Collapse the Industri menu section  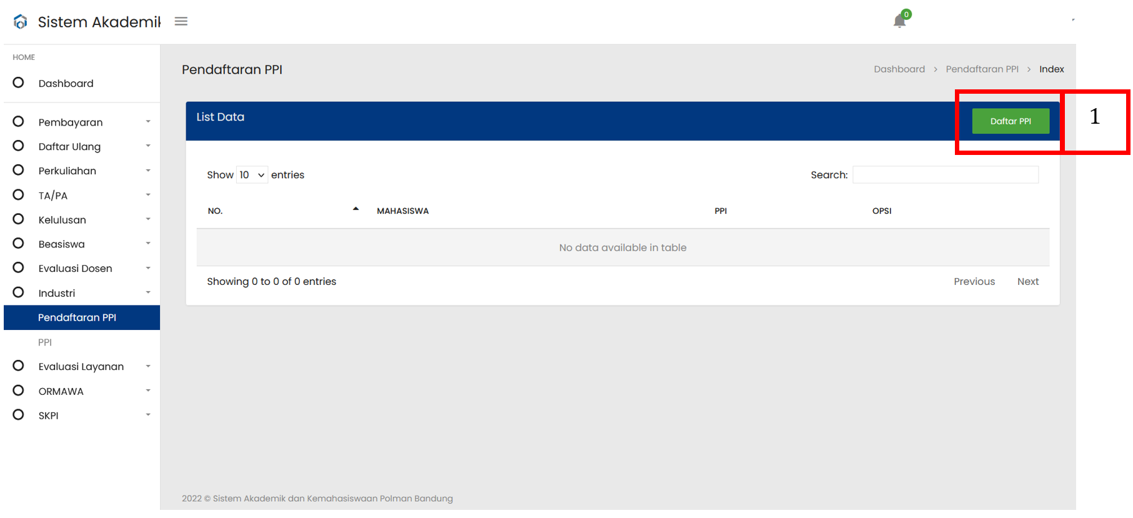[x=82, y=292]
